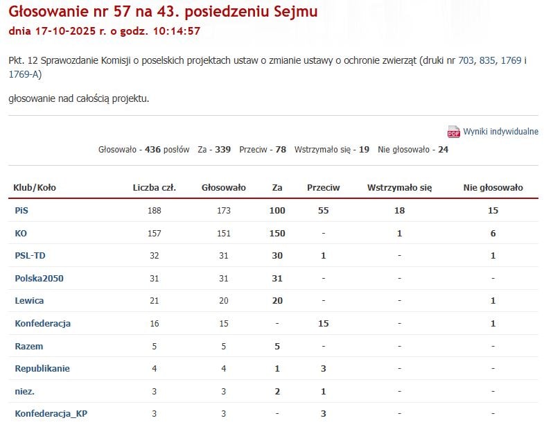Open druk number 835
Screen dimensions: 544x434
(x=488, y=61)
